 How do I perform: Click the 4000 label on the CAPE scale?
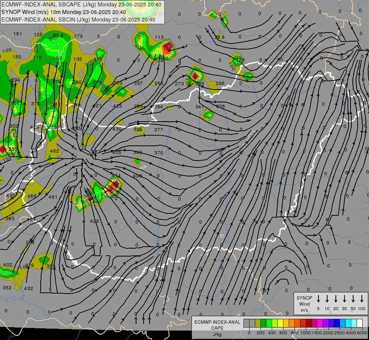tap(351, 333)
